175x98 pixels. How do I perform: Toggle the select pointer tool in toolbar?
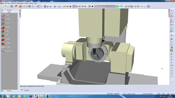point(38,7)
